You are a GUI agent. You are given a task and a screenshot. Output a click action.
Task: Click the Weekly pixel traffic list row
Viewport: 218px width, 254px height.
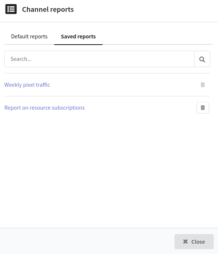point(107,85)
